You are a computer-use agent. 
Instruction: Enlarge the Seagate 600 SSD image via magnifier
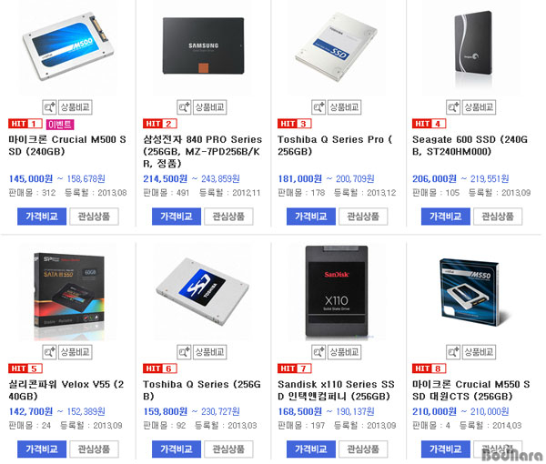pos(453,106)
